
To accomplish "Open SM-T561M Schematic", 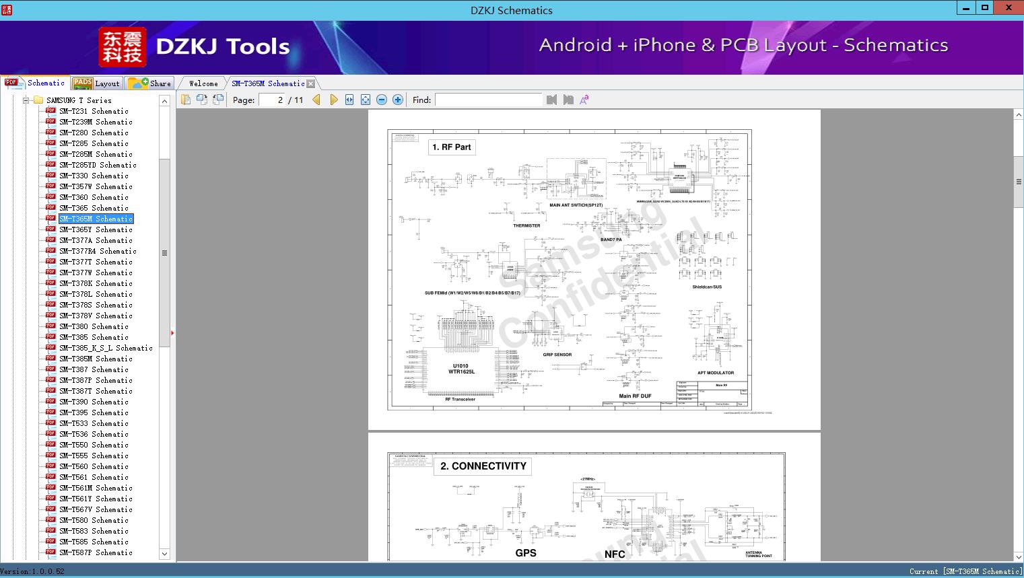I will pyautogui.click(x=96, y=488).
